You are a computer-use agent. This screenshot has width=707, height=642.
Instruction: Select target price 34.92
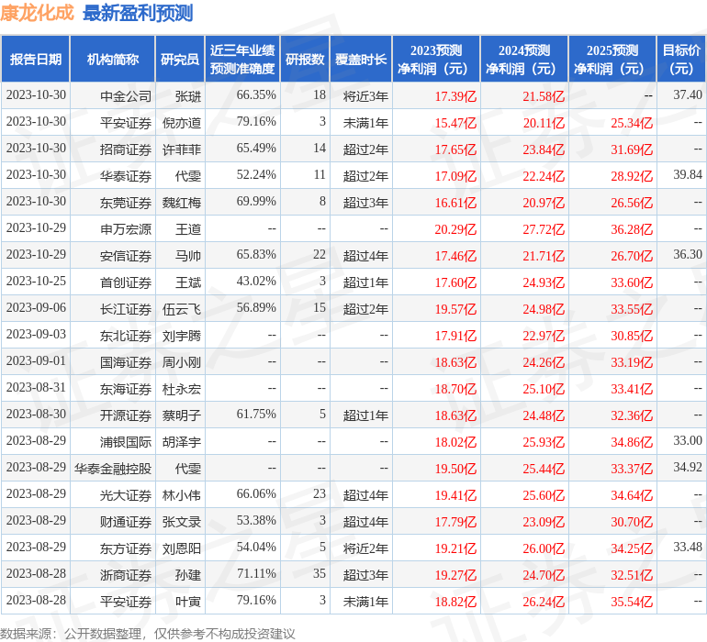tap(688, 467)
